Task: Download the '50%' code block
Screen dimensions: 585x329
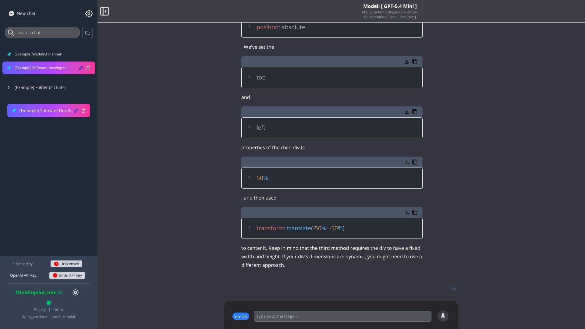Action: point(406,162)
